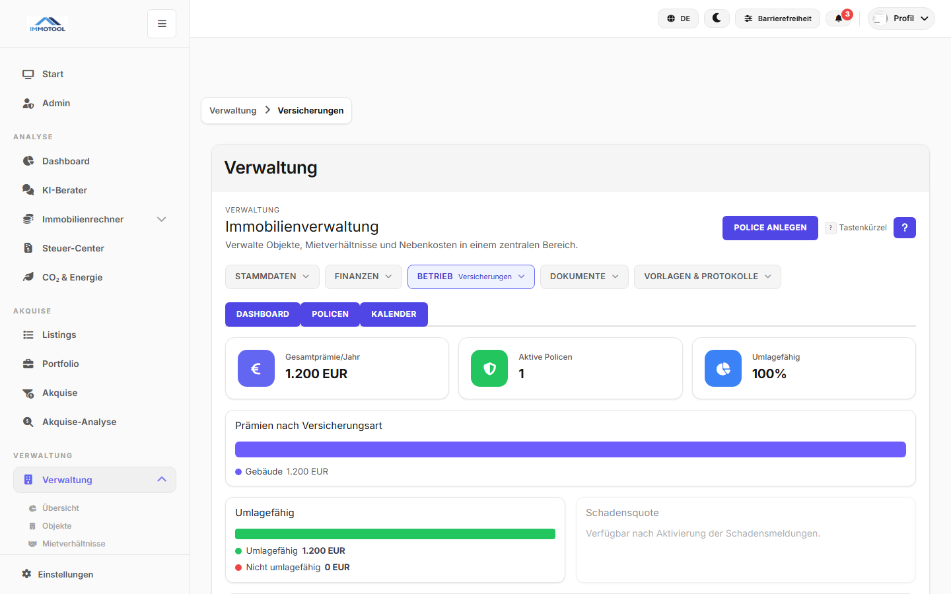Click the Steuer-Center icon
This screenshot has width=951, height=594.
[x=28, y=248]
